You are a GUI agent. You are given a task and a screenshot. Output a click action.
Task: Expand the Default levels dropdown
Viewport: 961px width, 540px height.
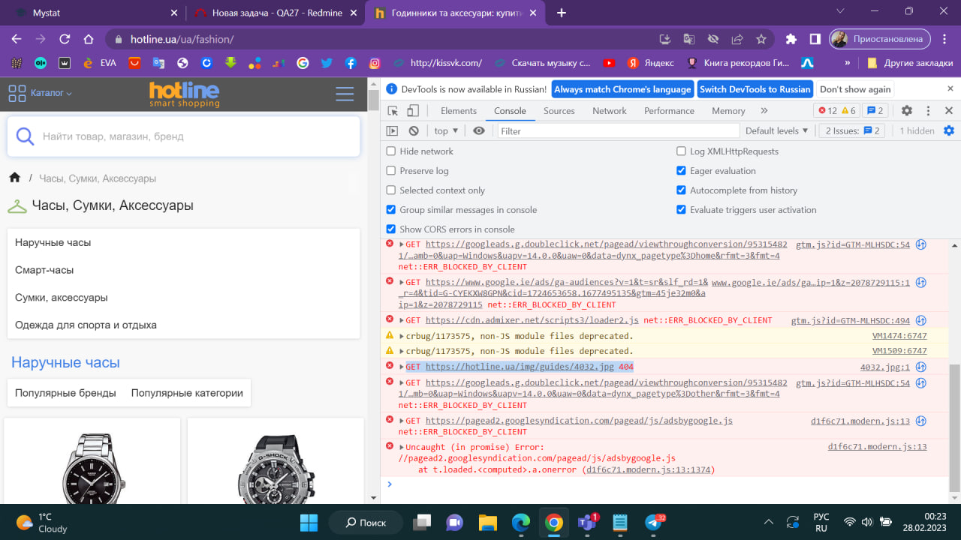coord(776,130)
